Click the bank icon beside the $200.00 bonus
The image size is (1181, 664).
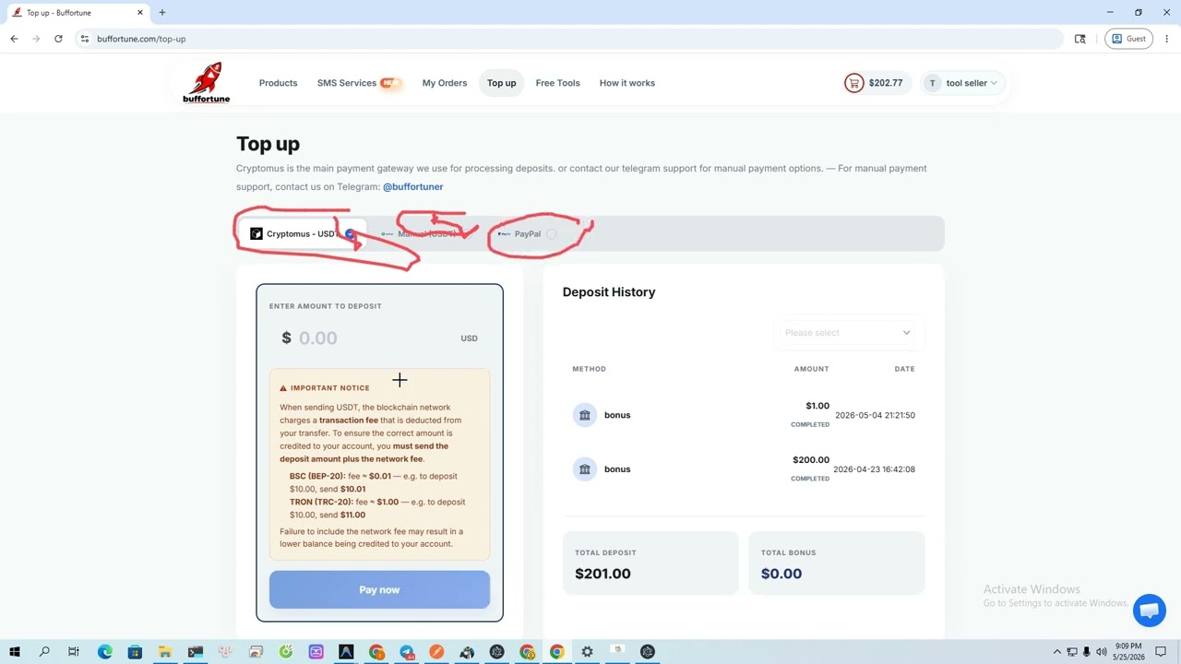pyautogui.click(x=584, y=469)
